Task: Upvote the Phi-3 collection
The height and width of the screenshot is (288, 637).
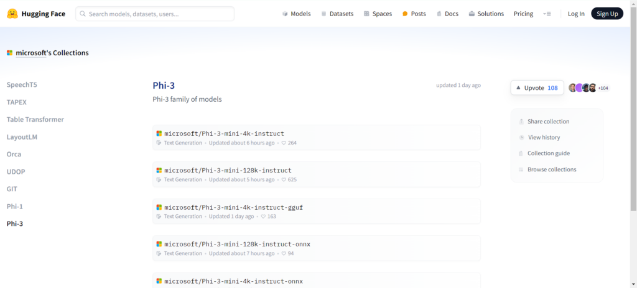Action: (537, 88)
